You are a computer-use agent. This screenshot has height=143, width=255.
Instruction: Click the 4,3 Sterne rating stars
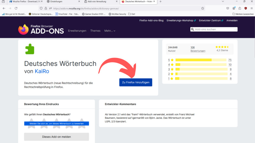(222, 47)
